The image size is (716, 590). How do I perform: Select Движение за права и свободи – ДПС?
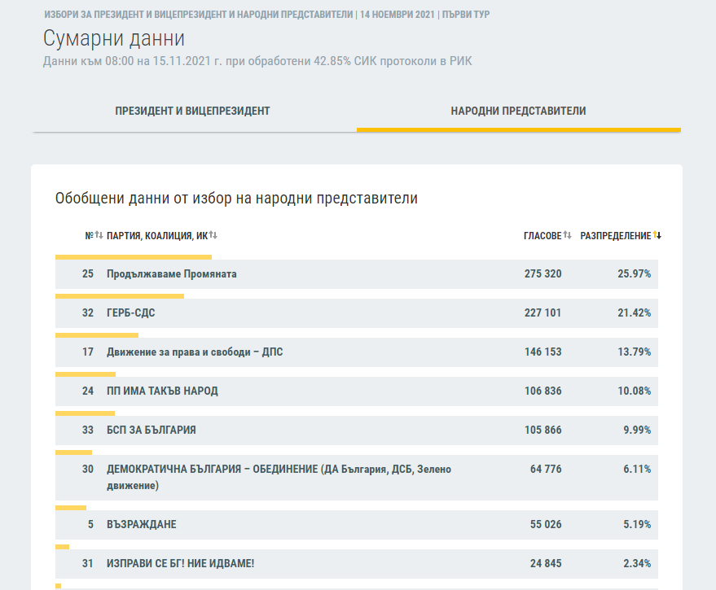(195, 352)
